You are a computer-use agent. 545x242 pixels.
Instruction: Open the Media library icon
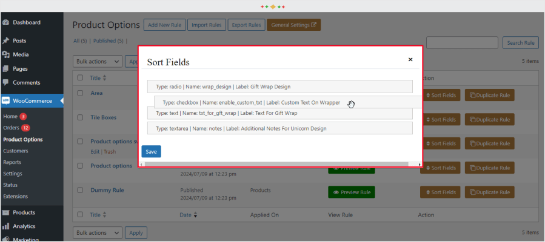[6, 54]
